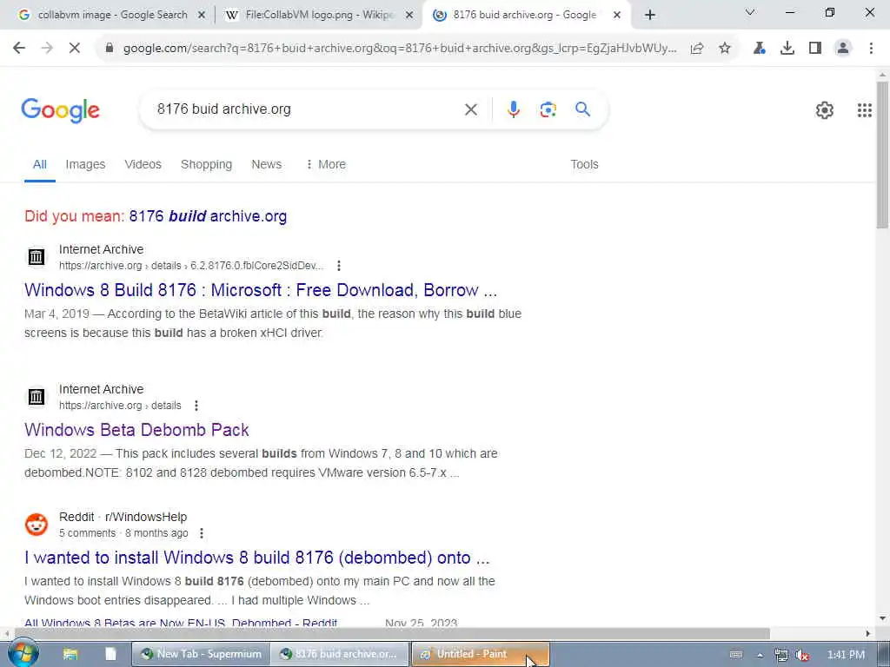
Task: Close the collabvm image tab
Action: click(201, 16)
